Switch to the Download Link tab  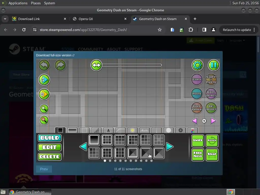(39, 19)
